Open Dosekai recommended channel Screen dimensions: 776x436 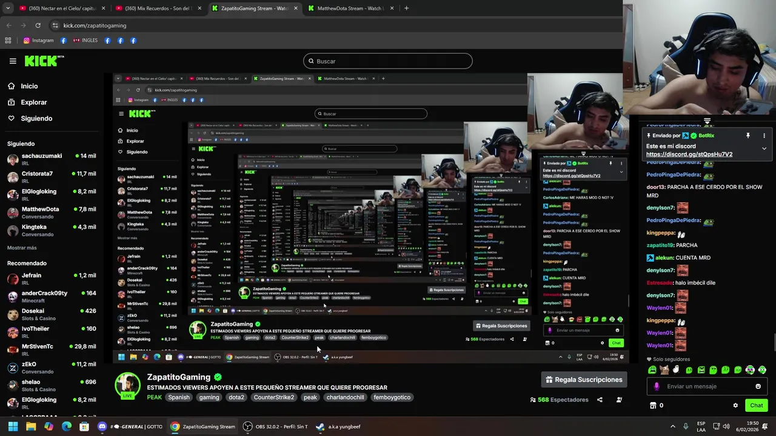(x=51, y=314)
